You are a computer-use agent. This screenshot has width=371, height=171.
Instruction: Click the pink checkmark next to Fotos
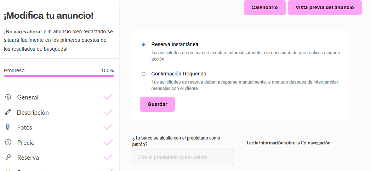pyautogui.click(x=108, y=127)
